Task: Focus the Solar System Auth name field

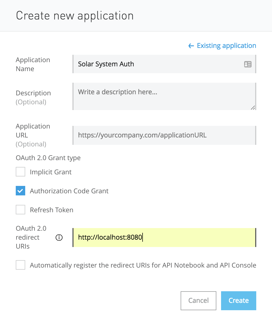Action: (x=158, y=64)
